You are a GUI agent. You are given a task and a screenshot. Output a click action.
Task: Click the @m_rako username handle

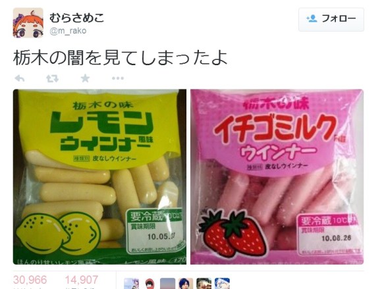click(x=68, y=31)
